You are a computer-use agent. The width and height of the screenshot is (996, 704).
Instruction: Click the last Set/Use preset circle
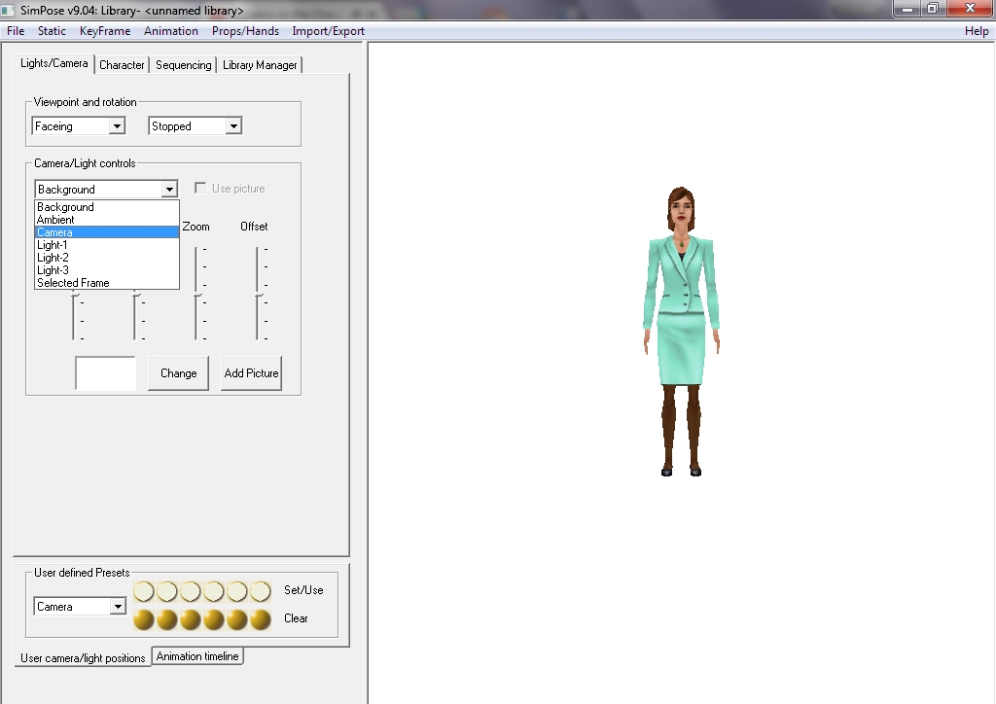261,591
